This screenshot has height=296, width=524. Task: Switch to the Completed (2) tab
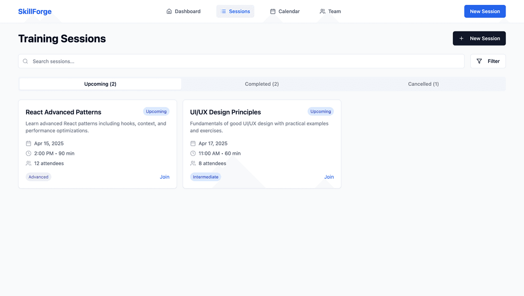click(x=262, y=84)
